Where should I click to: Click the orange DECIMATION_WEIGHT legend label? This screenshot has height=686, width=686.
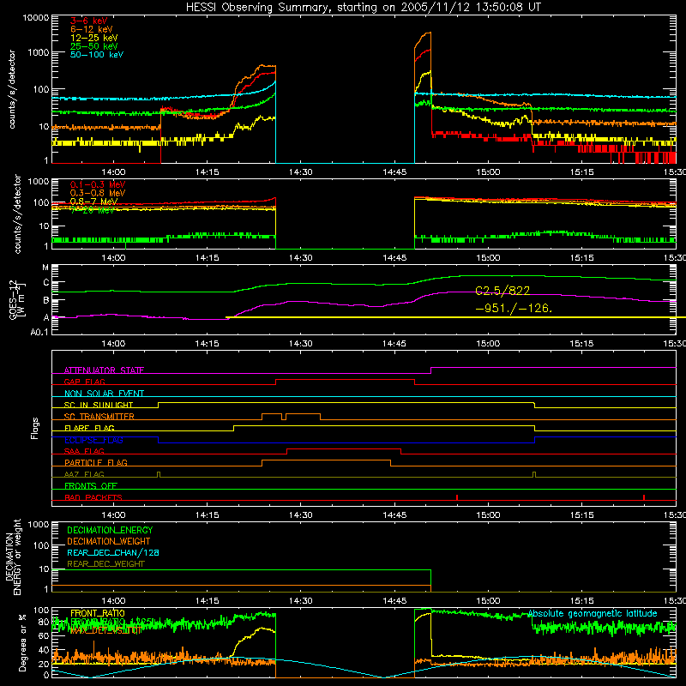click(109, 541)
